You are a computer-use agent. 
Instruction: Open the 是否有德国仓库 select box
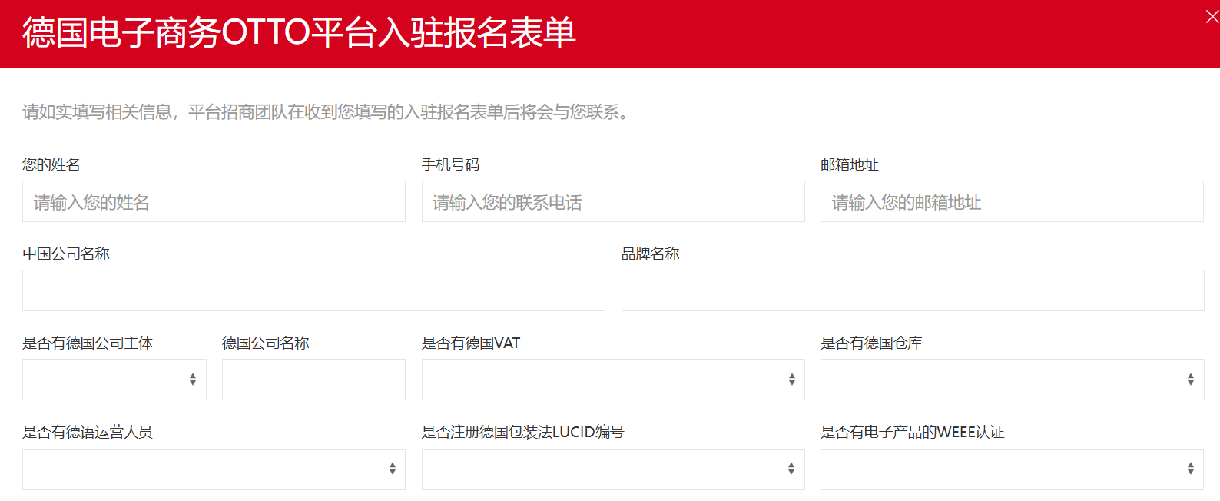[x=1012, y=380]
